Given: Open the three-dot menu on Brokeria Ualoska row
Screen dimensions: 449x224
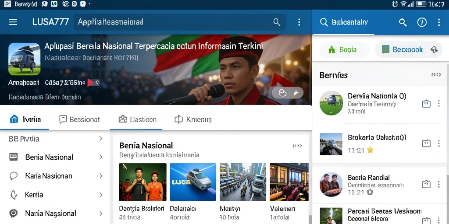Looking at the screenshot, I should click(438, 143).
